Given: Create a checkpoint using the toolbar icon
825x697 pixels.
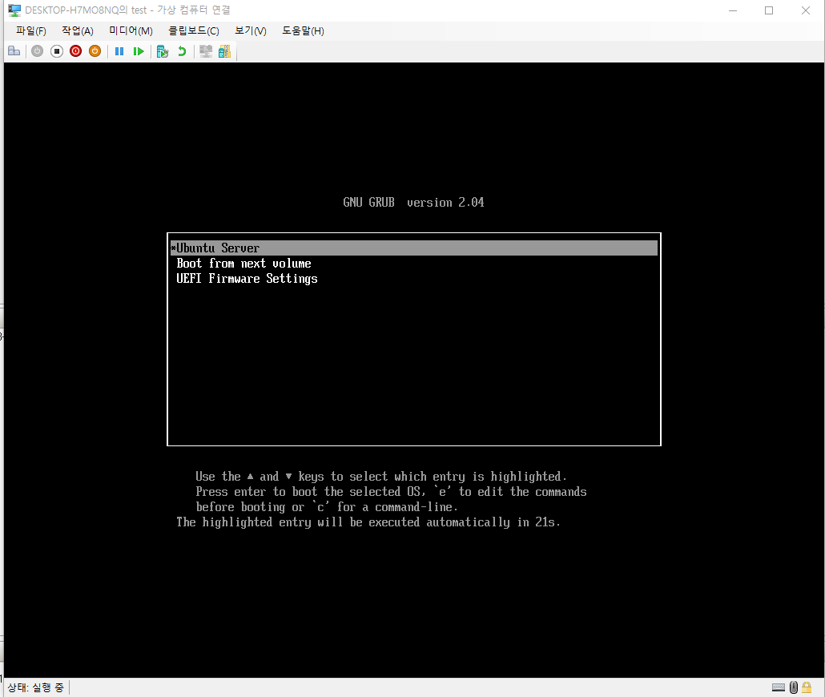Looking at the screenshot, I should click(x=163, y=51).
